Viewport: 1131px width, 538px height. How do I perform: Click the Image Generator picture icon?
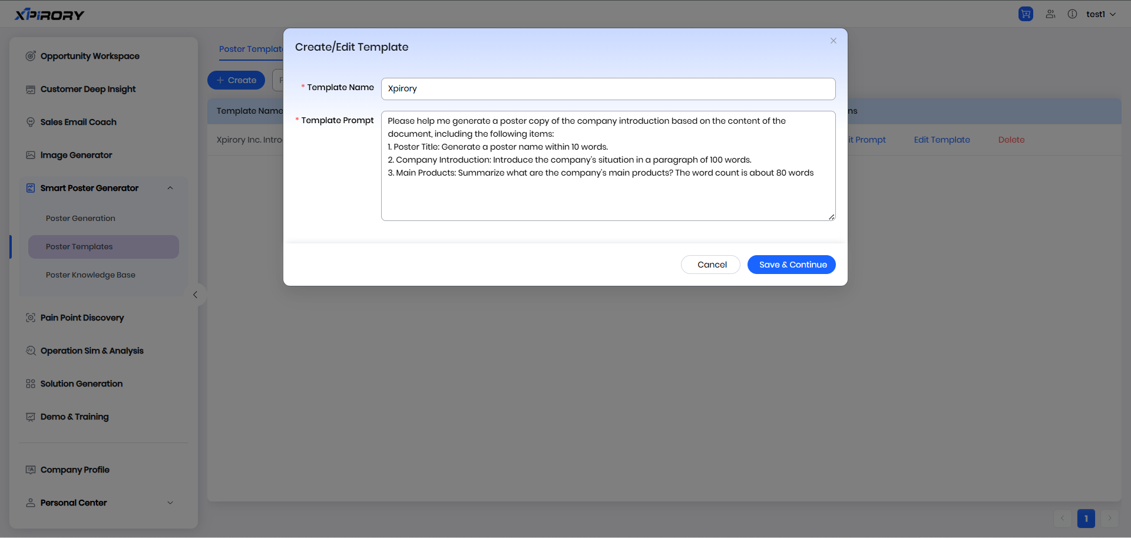coord(31,155)
